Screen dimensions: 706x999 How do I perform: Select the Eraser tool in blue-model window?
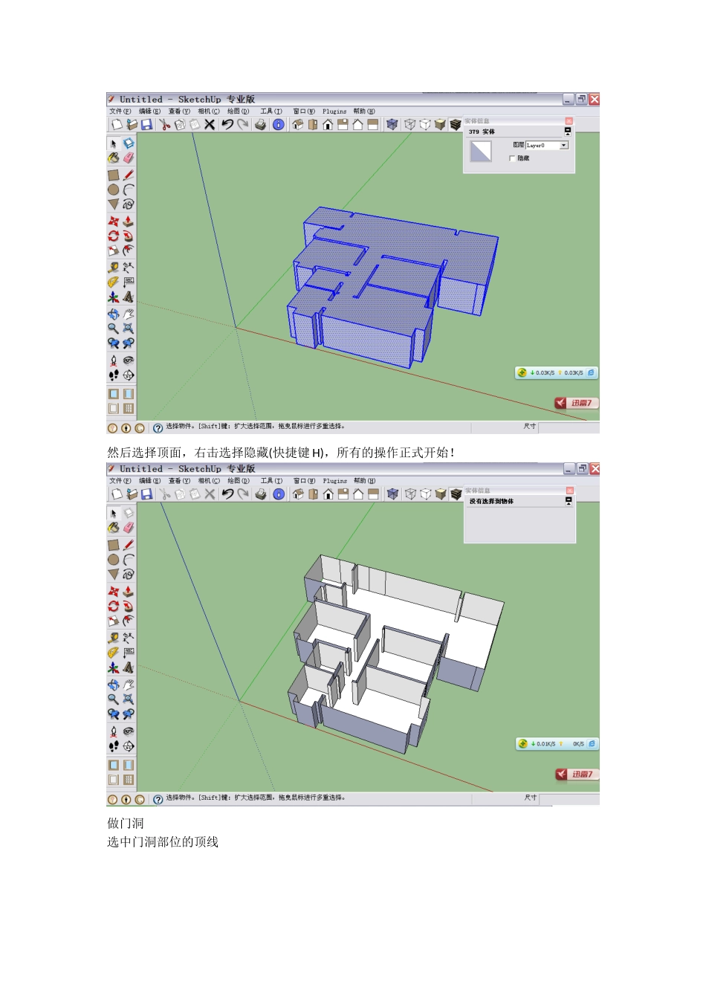[129, 158]
